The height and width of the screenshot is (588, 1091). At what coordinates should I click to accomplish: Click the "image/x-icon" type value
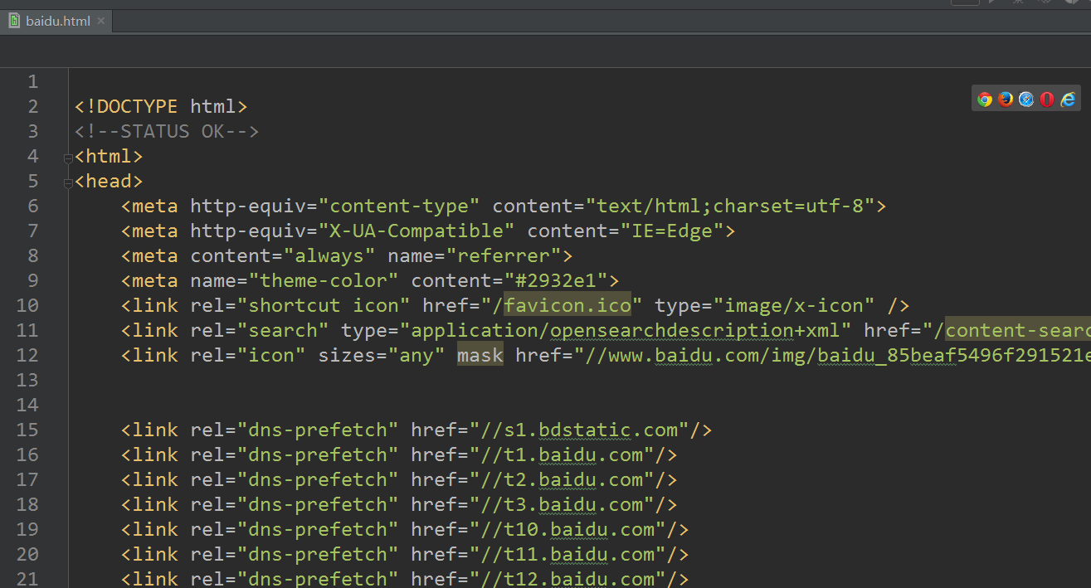coord(794,305)
